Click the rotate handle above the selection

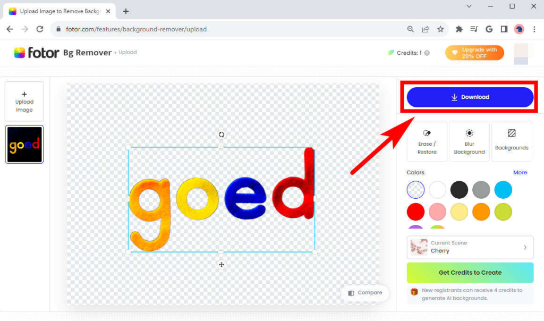(x=222, y=135)
